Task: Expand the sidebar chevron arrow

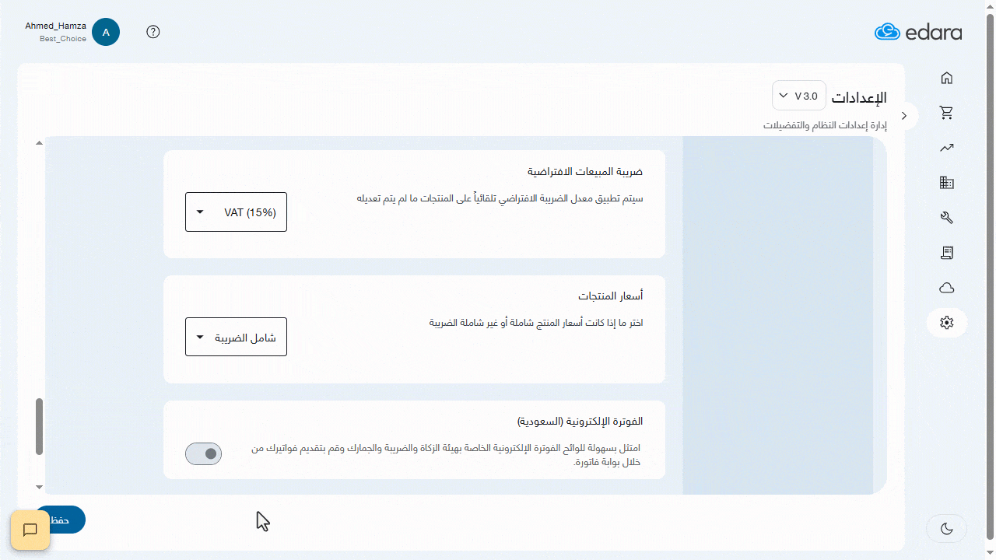Action: pos(904,115)
